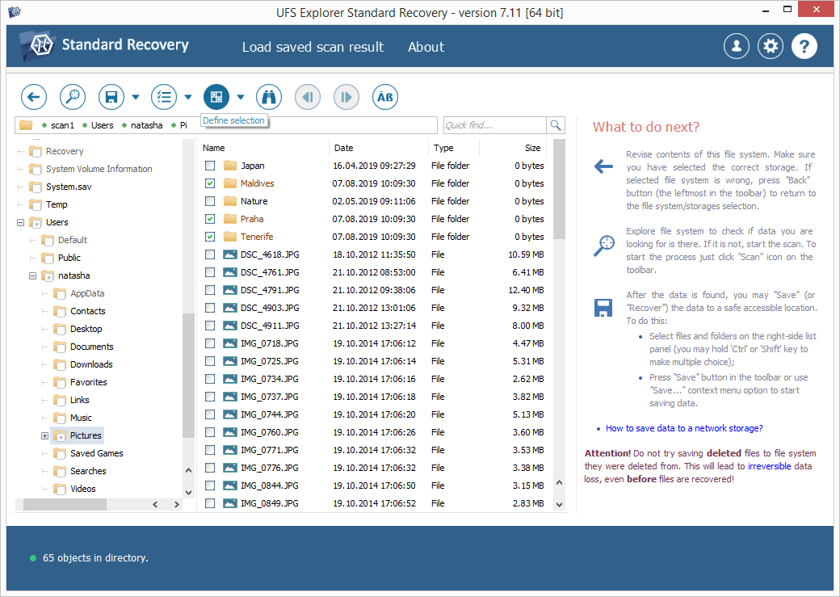Click the Define selection toolbar icon

tap(216, 97)
